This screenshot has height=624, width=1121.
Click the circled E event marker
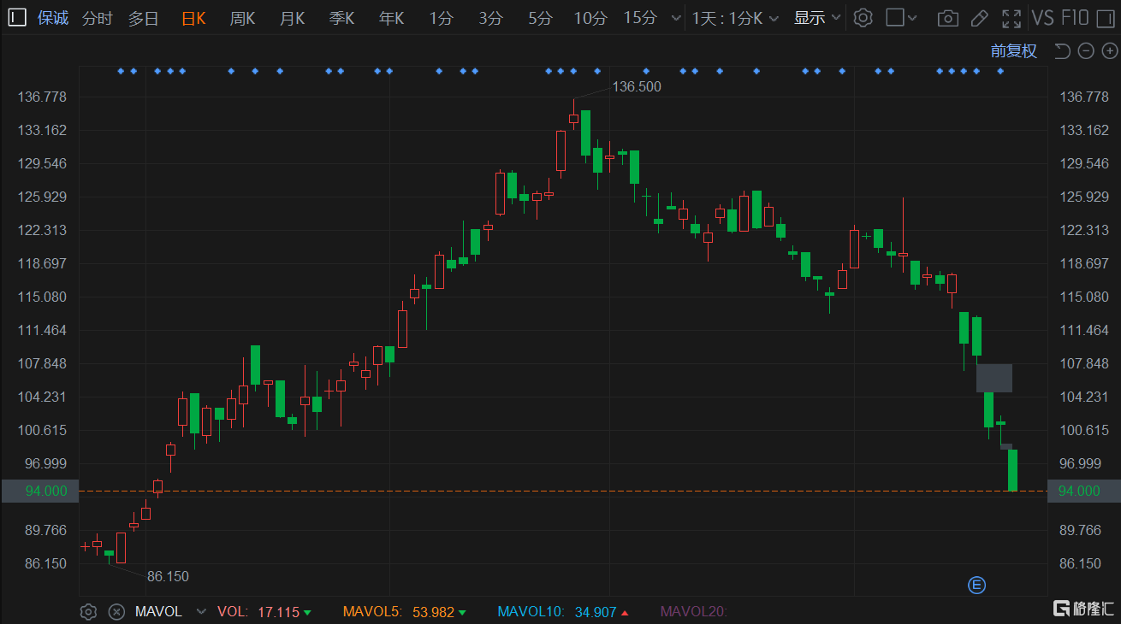click(x=976, y=586)
